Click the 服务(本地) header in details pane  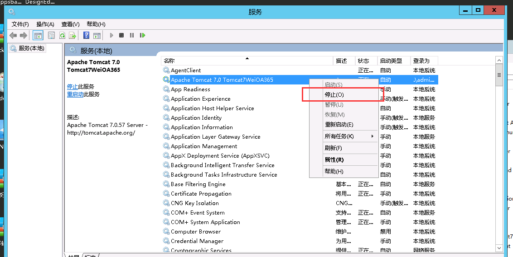coord(96,51)
